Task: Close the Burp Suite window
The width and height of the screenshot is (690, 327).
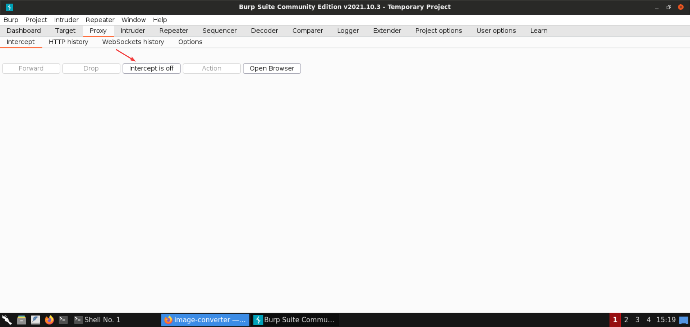Action: tap(681, 7)
